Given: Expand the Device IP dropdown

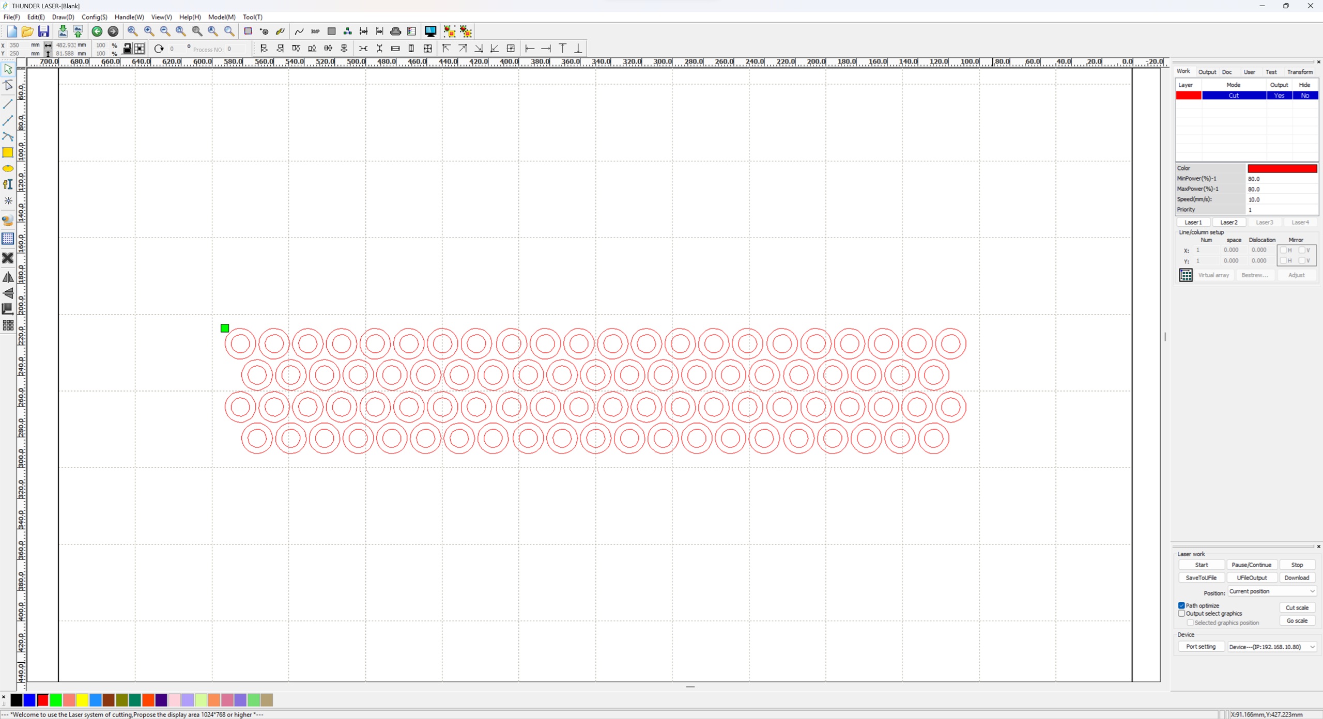Looking at the screenshot, I should coord(1272,647).
